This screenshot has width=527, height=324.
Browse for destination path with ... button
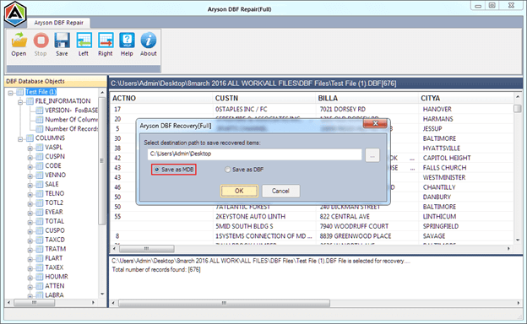pyautogui.click(x=372, y=155)
